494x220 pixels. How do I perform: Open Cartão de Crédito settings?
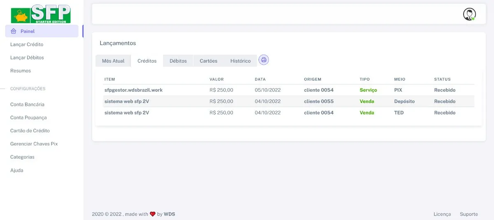(x=30, y=131)
